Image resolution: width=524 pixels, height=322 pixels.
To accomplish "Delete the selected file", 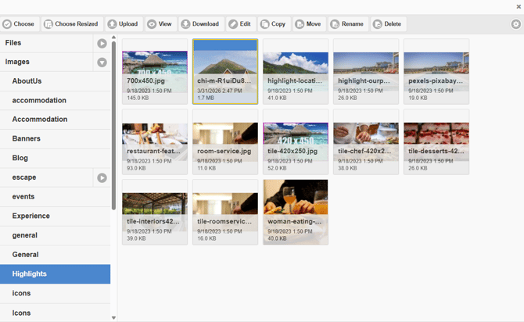I will click(x=388, y=24).
